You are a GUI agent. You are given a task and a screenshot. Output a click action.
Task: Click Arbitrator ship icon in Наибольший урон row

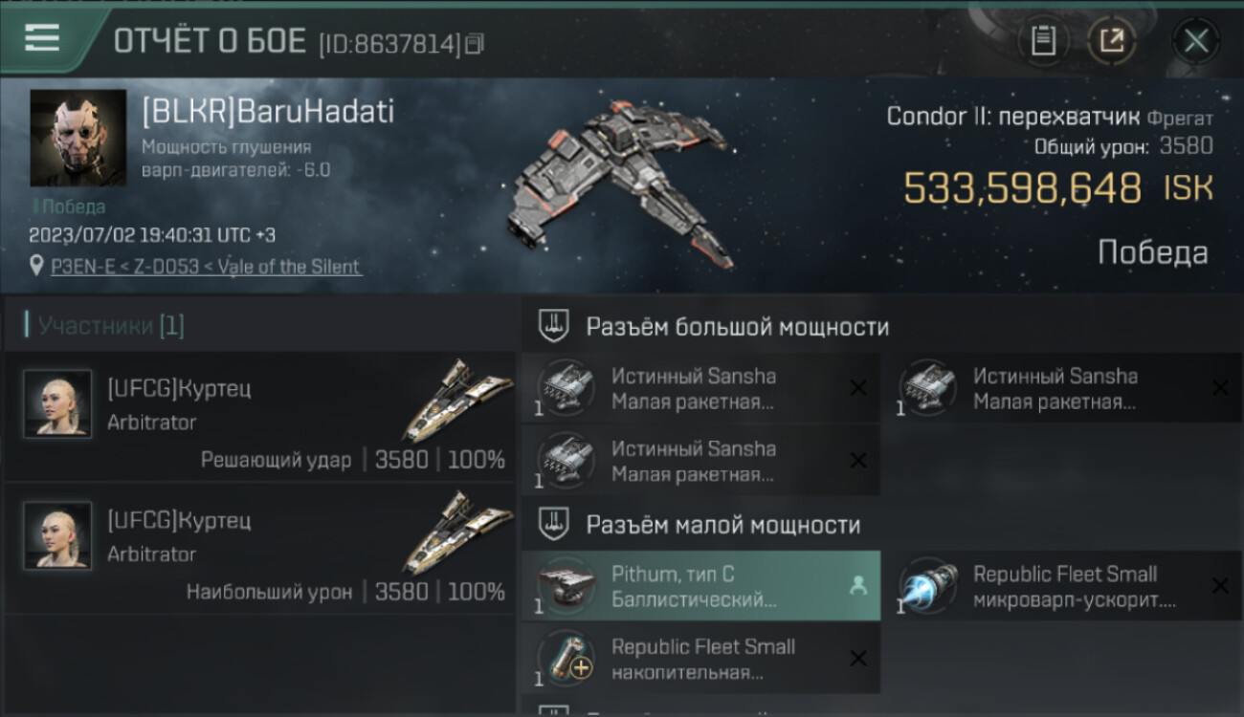click(x=456, y=533)
